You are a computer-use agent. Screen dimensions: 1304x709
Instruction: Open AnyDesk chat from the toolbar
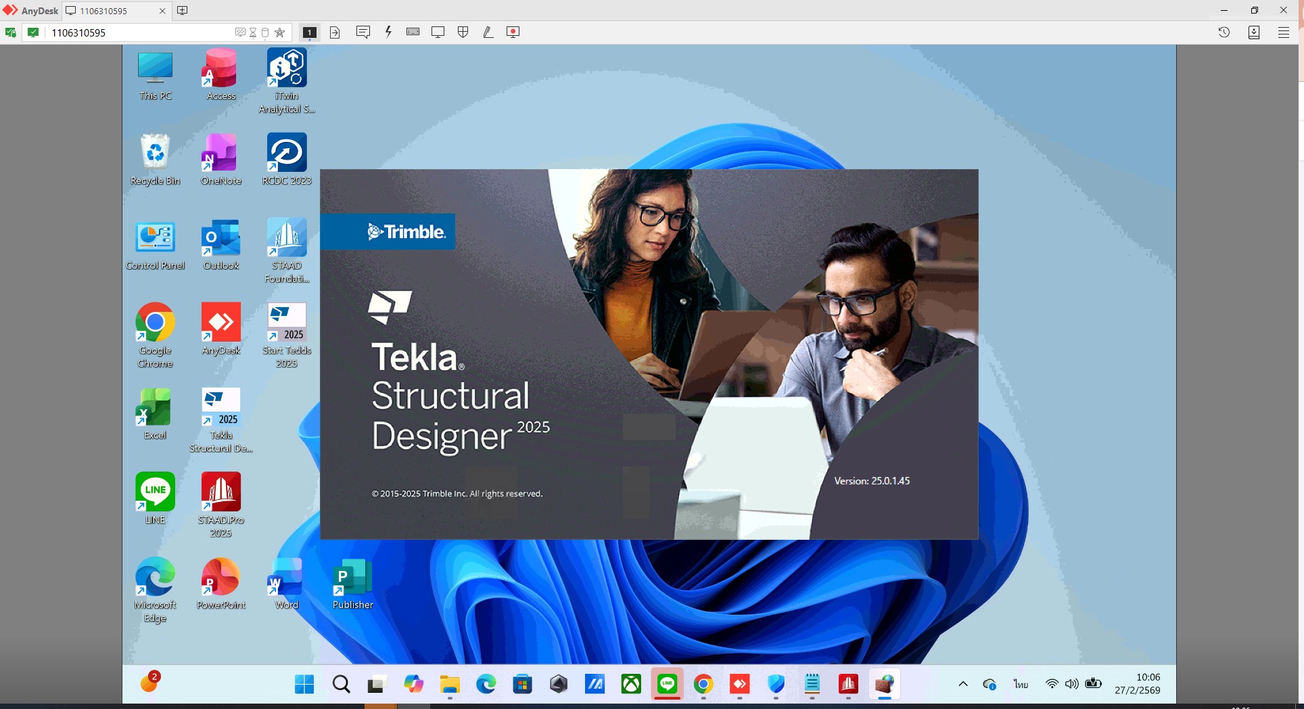tap(363, 32)
